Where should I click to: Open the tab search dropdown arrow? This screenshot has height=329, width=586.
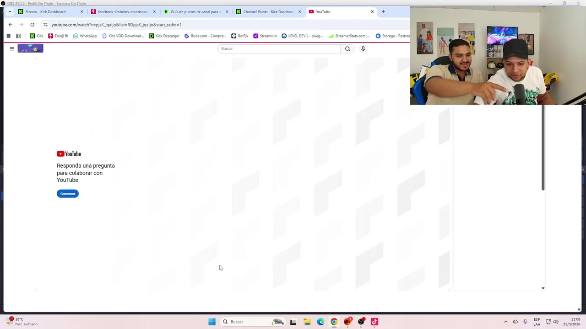(x=10, y=12)
